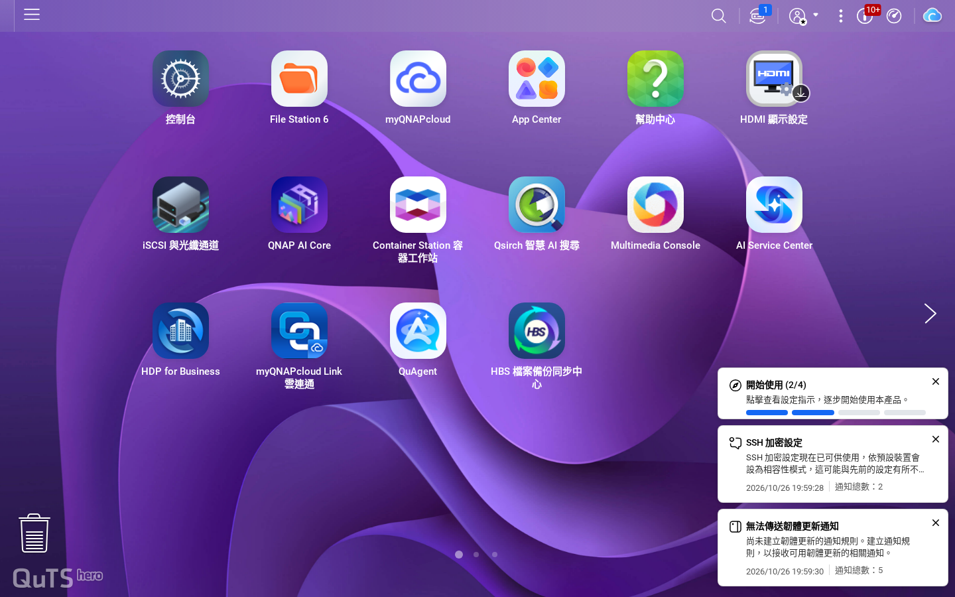Open the File Station 6 app
Viewport: 955px width, 597px height.
click(x=299, y=79)
